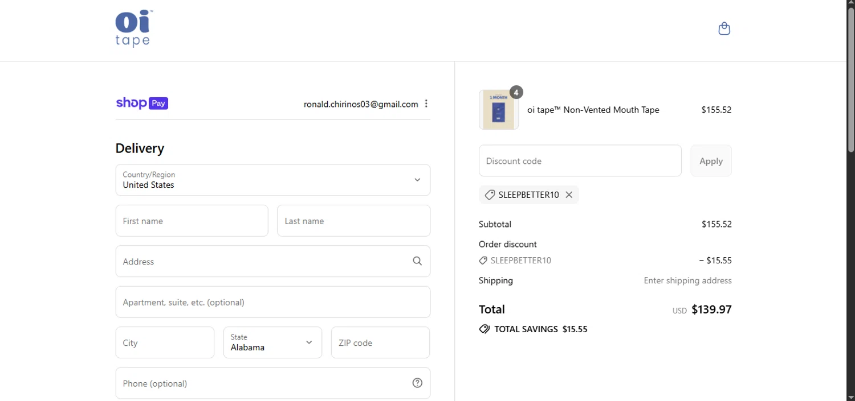Click the order discount amount − $15.55

tap(715, 261)
